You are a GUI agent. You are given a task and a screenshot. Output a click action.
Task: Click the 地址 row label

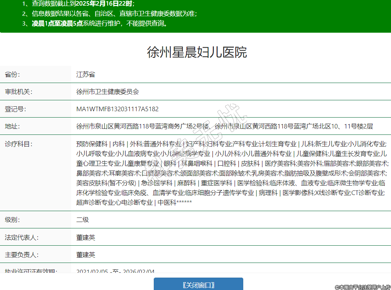[12, 126]
